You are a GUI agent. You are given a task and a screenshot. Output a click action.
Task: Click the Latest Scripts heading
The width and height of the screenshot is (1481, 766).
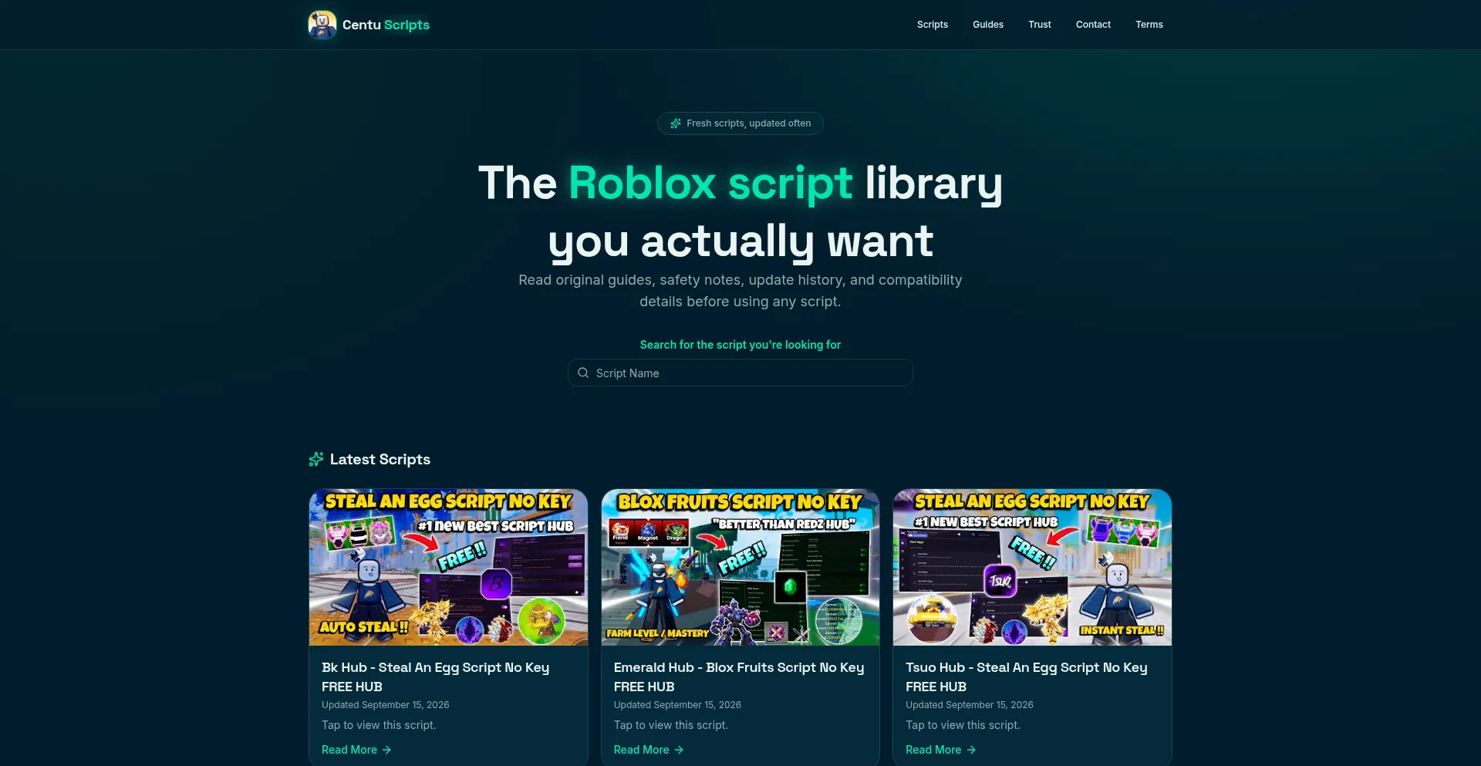pyautogui.click(x=380, y=459)
